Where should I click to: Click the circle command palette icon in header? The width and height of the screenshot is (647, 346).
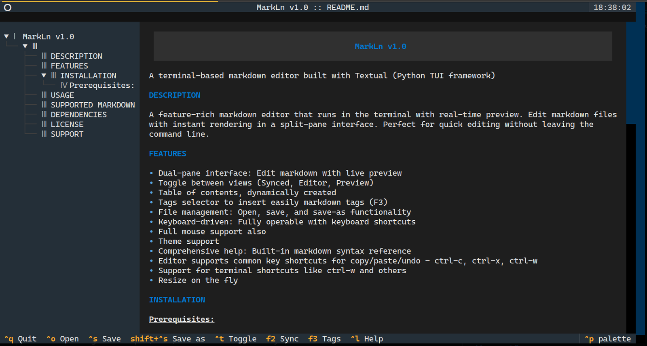(x=8, y=7)
